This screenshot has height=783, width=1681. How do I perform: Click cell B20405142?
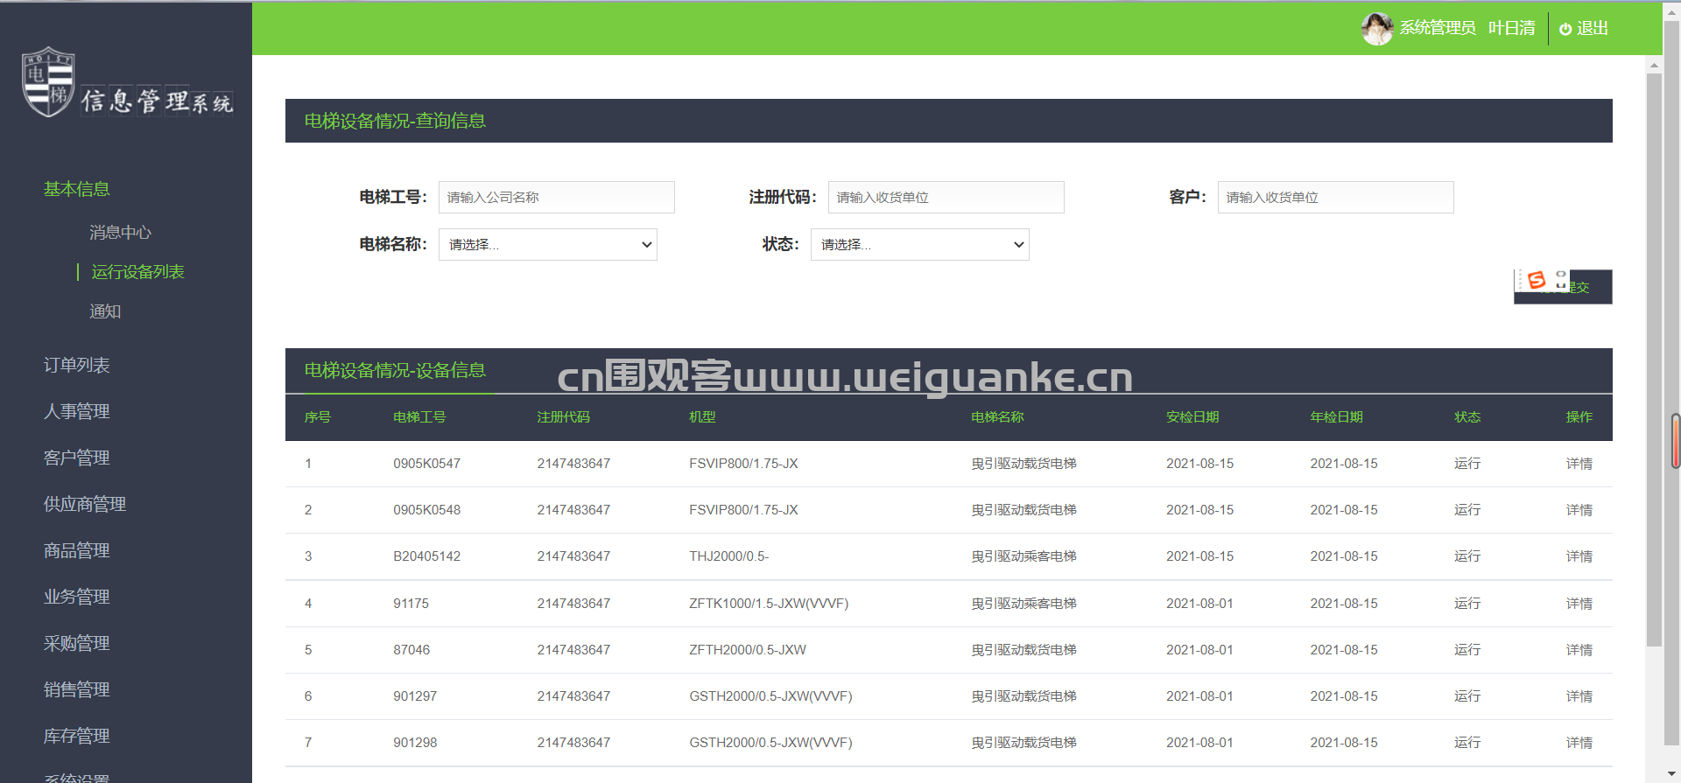(x=427, y=556)
